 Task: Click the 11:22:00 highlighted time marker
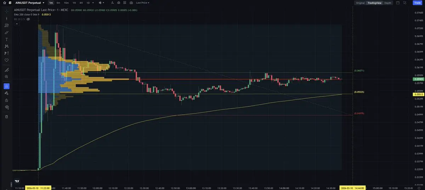(x=38, y=188)
